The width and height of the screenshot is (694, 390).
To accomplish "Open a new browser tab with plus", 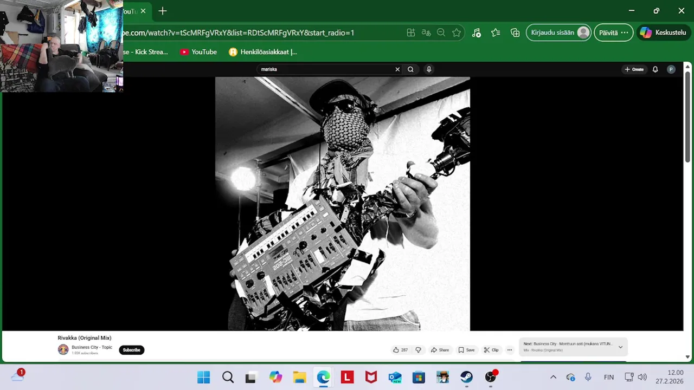I will [163, 11].
